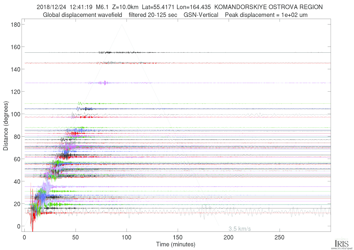Click the 3.5 km/s velocity label
This screenshot has height=250, width=354.
click(239, 229)
